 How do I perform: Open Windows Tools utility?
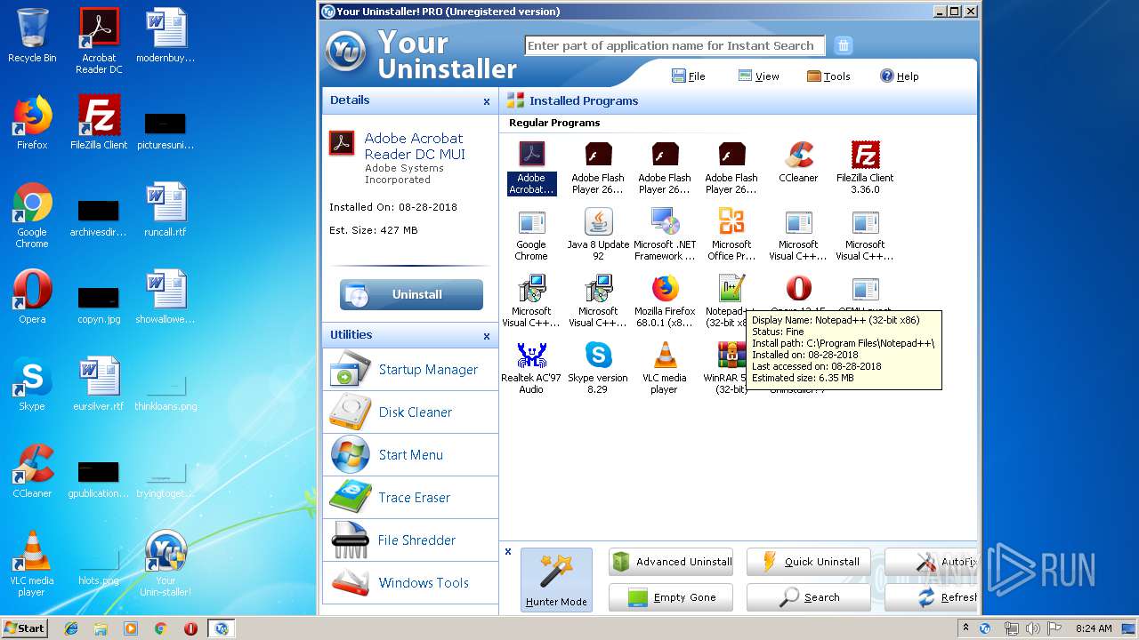tap(410, 583)
